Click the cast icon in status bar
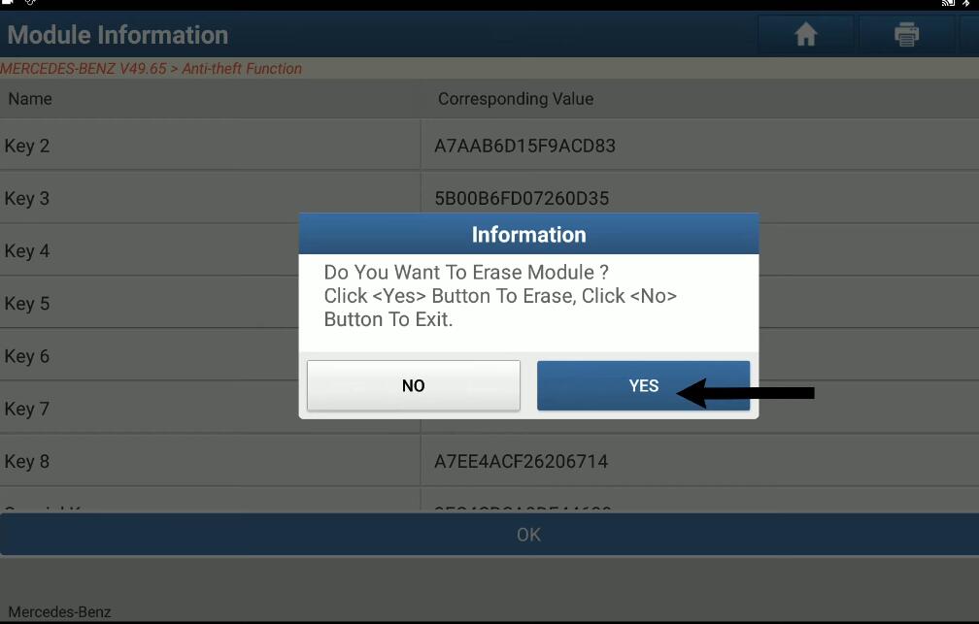The width and height of the screenshot is (979, 624). coord(948,3)
